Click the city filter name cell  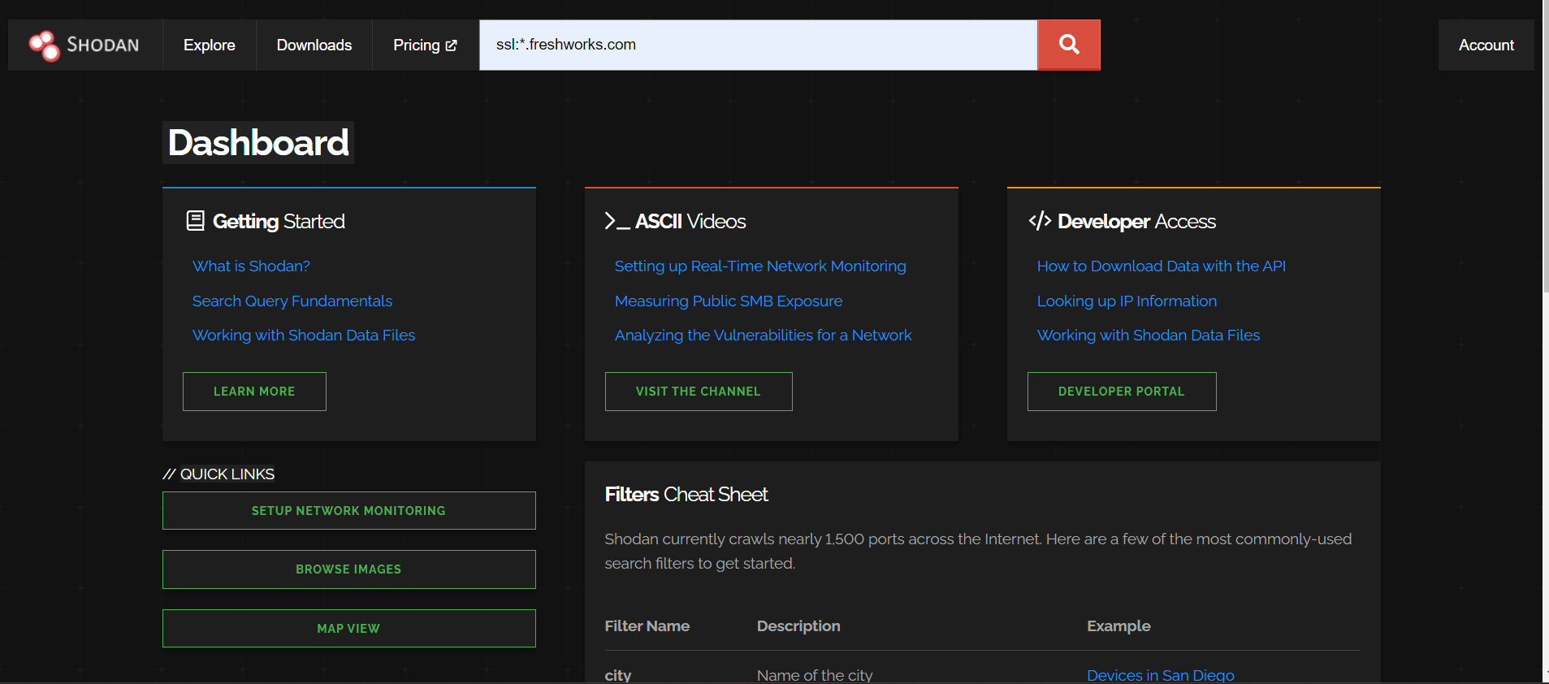[618, 675]
